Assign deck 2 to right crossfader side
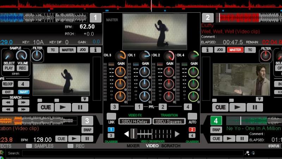 (x=192, y=129)
